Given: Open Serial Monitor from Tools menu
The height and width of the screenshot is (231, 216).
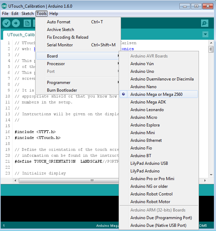Looking at the screenshot, I should [78, 45].
